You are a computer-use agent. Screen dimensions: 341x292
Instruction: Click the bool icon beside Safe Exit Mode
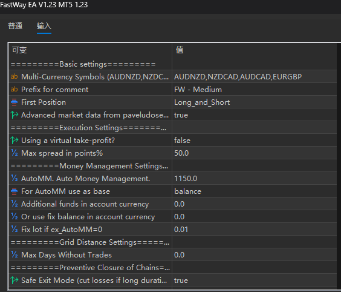pos(15,280)
